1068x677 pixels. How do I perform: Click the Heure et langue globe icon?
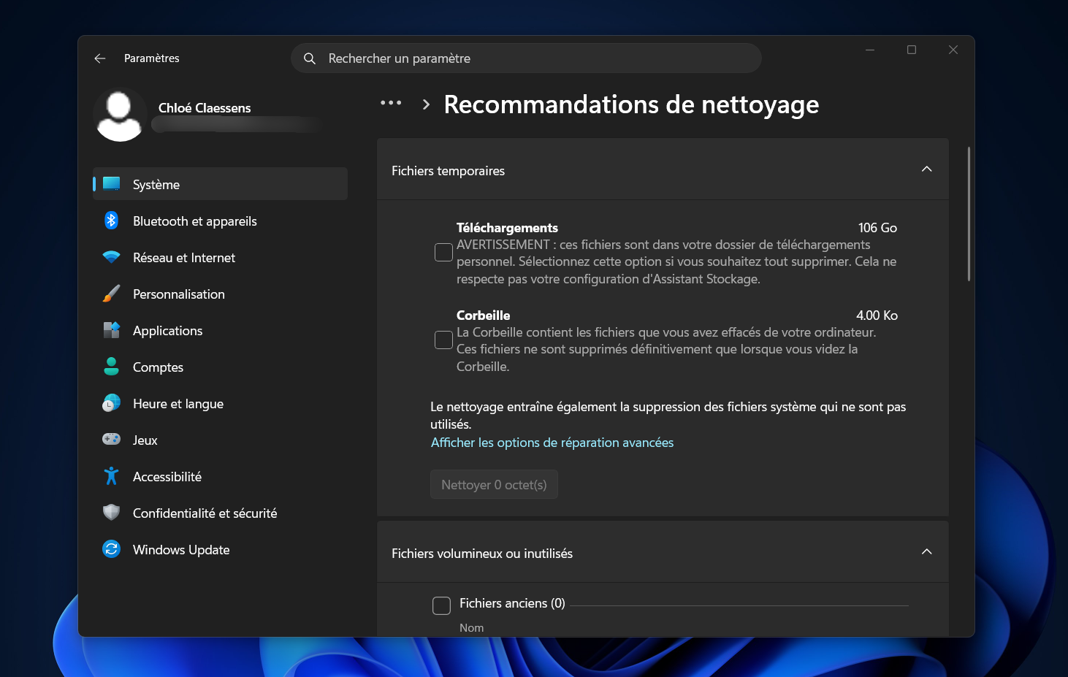click(112, 403)
